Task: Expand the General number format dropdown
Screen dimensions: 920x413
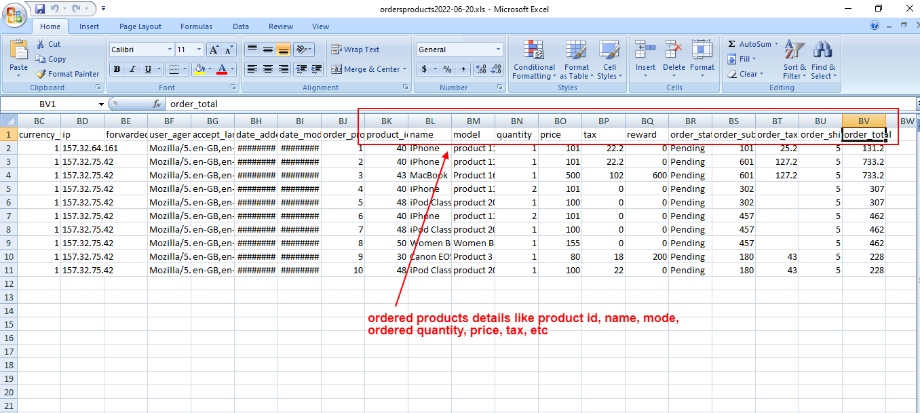Action: click(498, 50)
